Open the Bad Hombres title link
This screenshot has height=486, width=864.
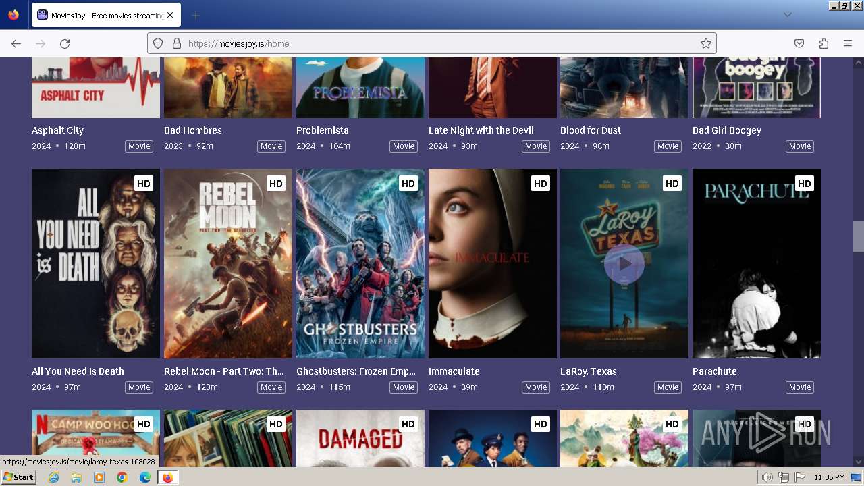coord(193,130)
